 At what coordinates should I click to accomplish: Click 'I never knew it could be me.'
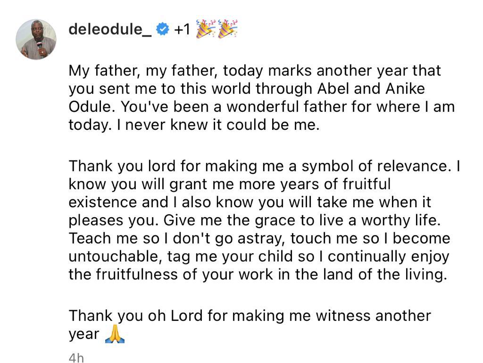(218, 125)
